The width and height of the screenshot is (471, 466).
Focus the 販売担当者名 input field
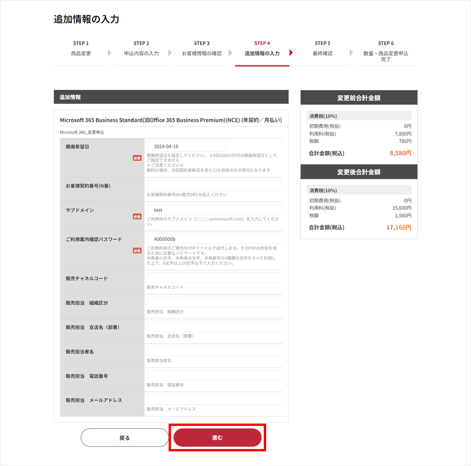213,351
